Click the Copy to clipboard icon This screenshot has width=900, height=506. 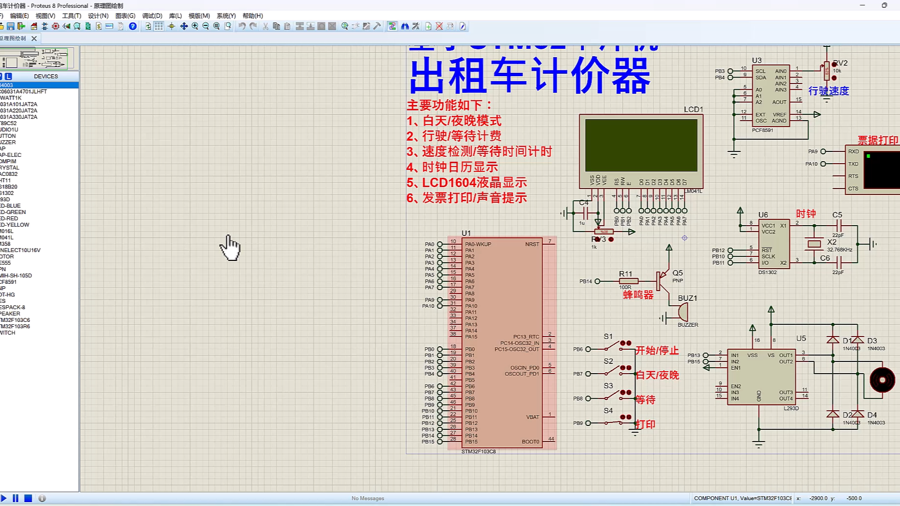[x=276, y=26]
